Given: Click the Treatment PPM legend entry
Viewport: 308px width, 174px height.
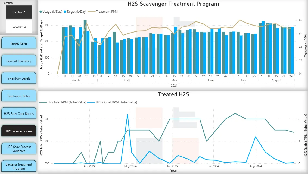Looking at the screenshot, I should click(x=103, y=12).
